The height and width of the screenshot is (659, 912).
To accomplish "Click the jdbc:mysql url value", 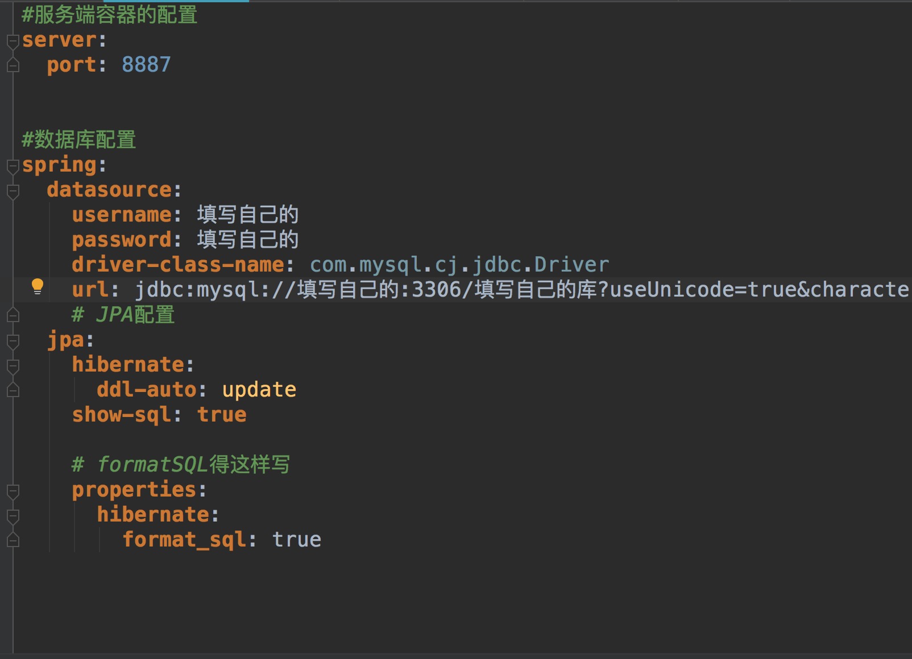I will tap(522, 290).
